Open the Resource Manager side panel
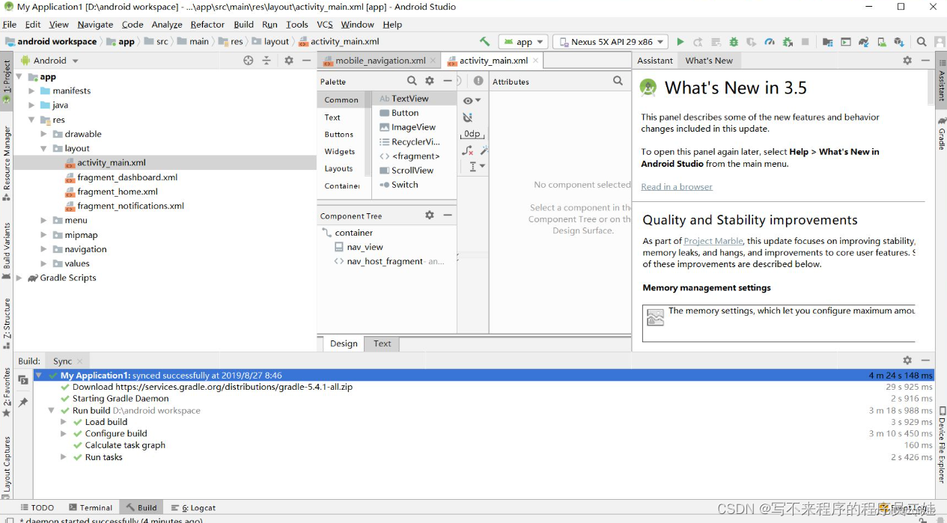Image resolution: width=947 pixels, height=523 pixels. tap(7, 162)
